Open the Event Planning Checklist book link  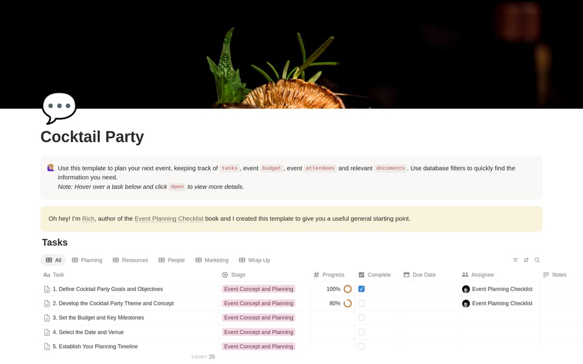click(169, 219)
